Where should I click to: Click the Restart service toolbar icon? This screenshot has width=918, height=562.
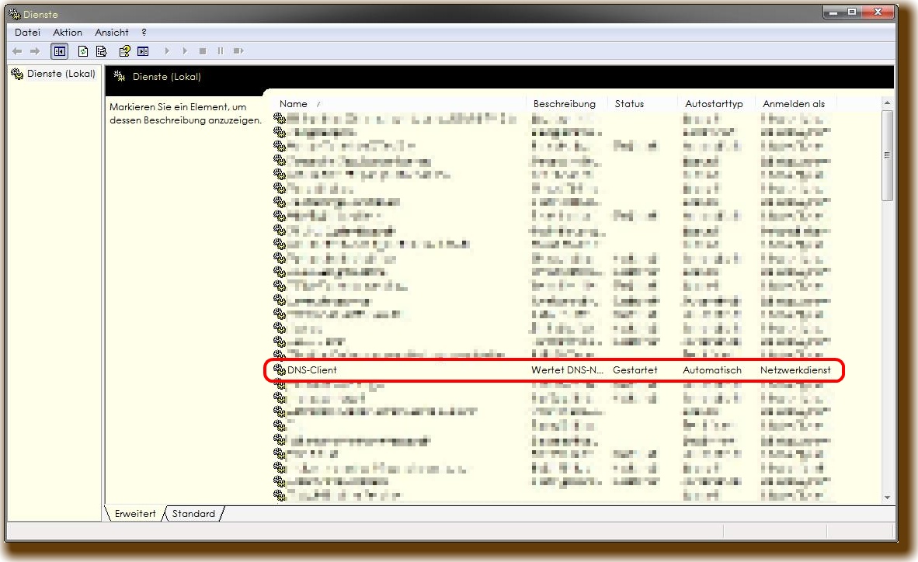pyautogui.click(x=238, y=51)
